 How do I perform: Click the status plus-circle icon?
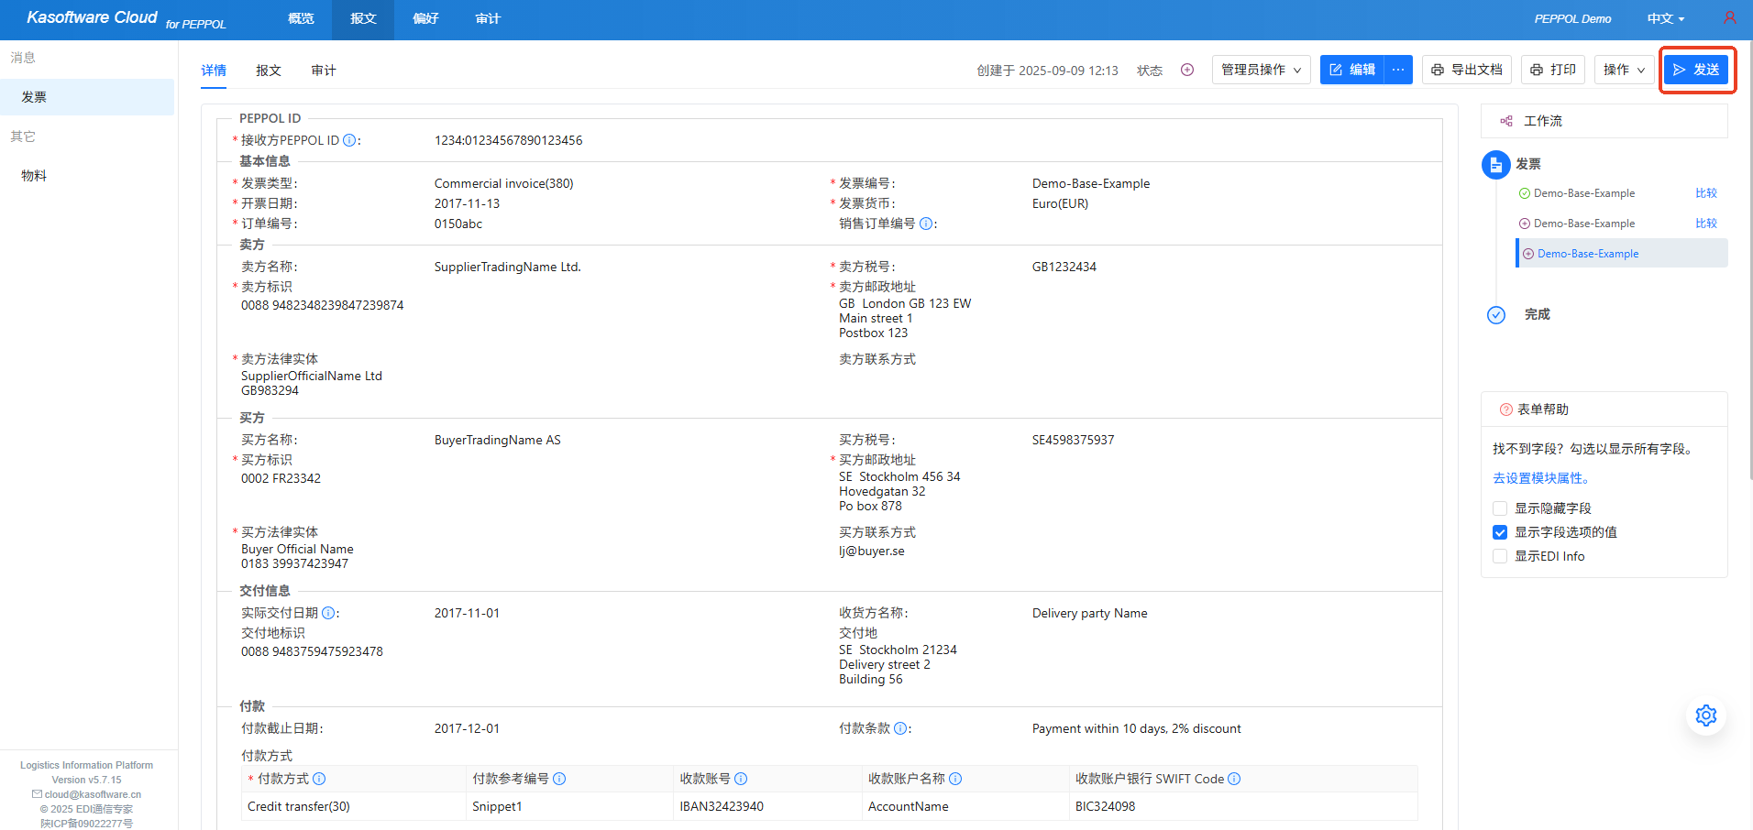click(x=1187, y=70)
